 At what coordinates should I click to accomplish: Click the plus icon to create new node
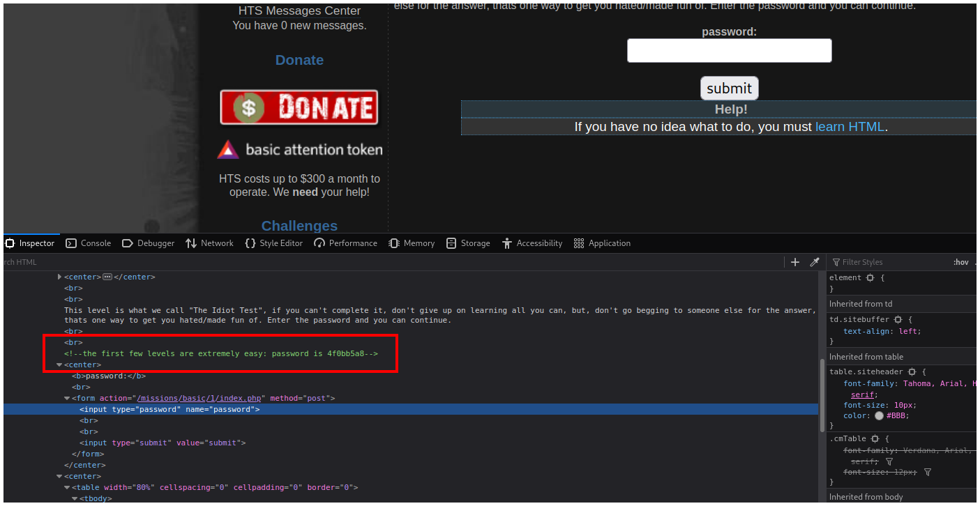click(x=794, y=262)
